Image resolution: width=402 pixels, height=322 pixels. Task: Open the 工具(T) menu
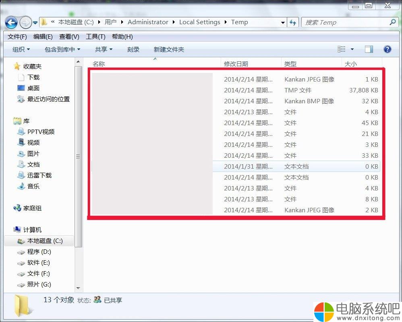(95, 37)
